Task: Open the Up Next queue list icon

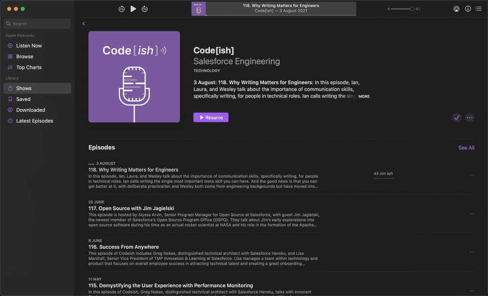Action: (x=478, y=9)
